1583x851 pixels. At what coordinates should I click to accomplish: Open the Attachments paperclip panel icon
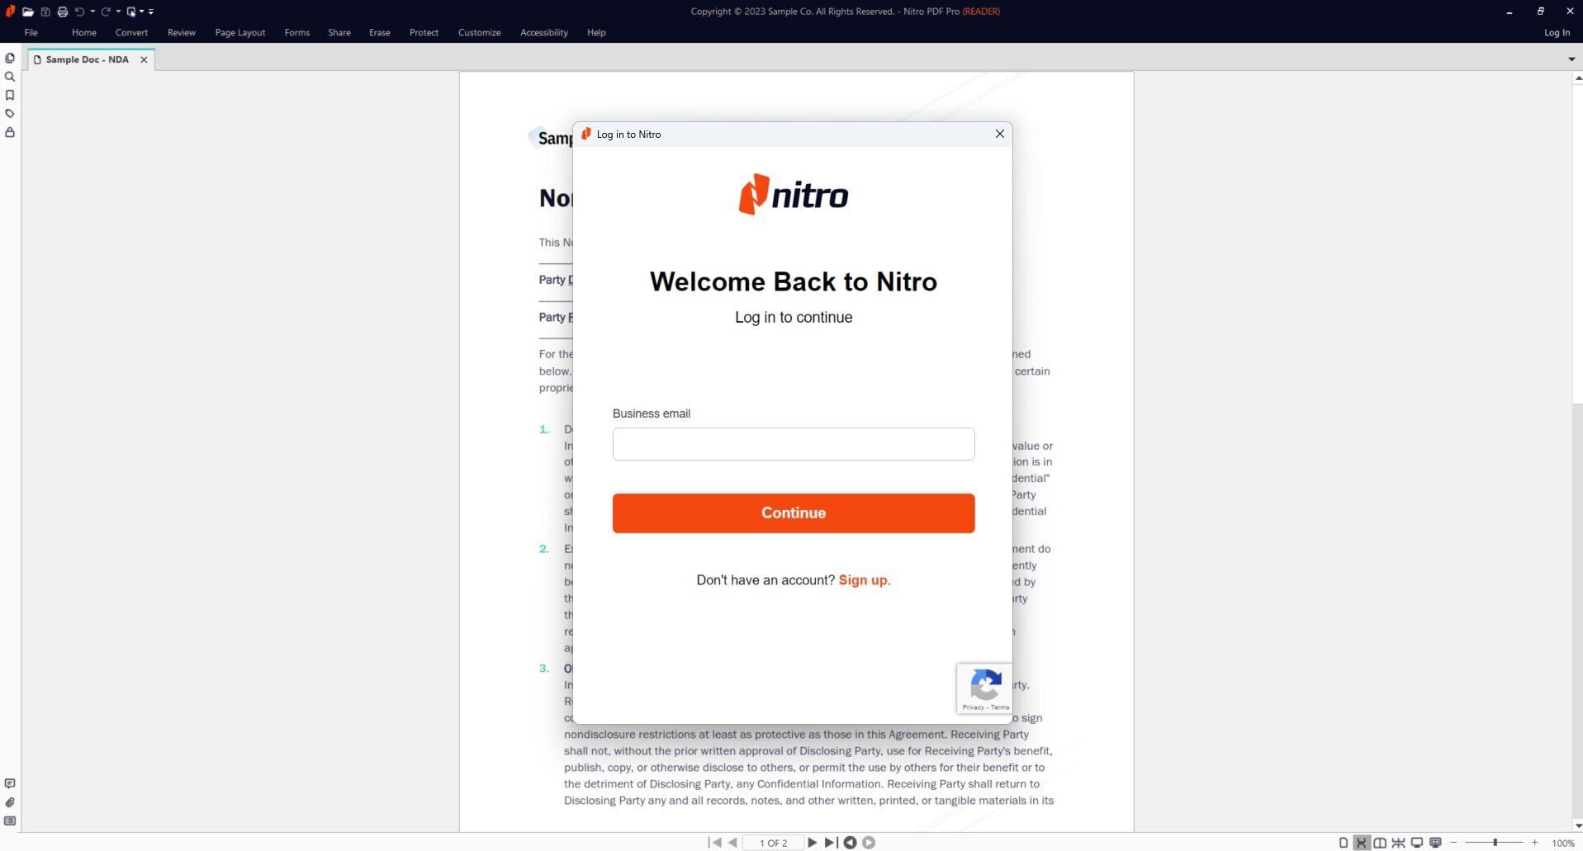click(10, 802)
